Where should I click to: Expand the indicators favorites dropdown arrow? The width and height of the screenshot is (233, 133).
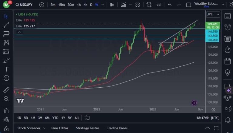tap(130, 5)
